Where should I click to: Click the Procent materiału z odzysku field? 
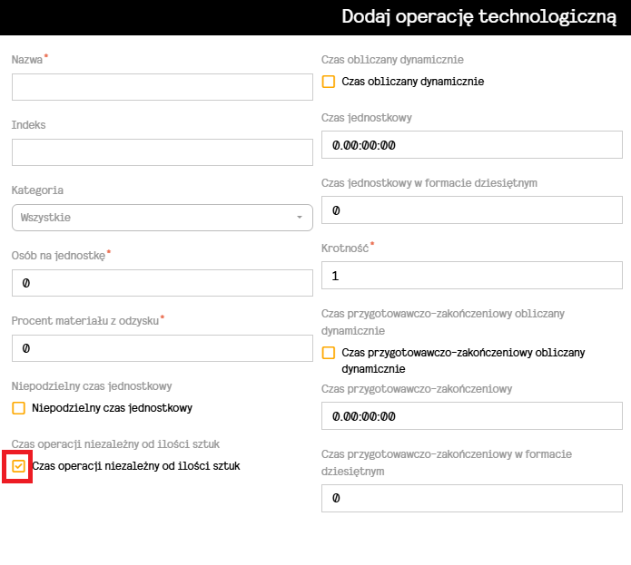click(162, 348)
